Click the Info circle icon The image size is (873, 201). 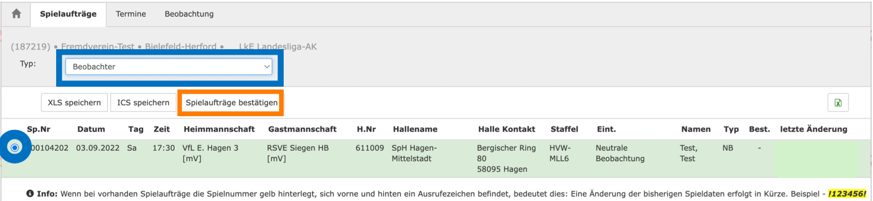(x=30, y=194)
